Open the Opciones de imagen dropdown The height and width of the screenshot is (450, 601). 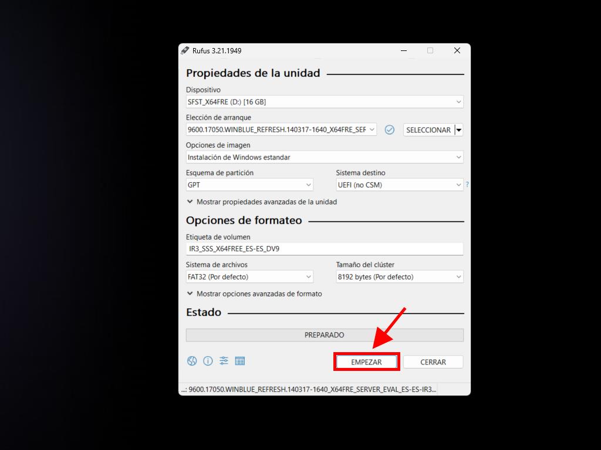[325, 157]
